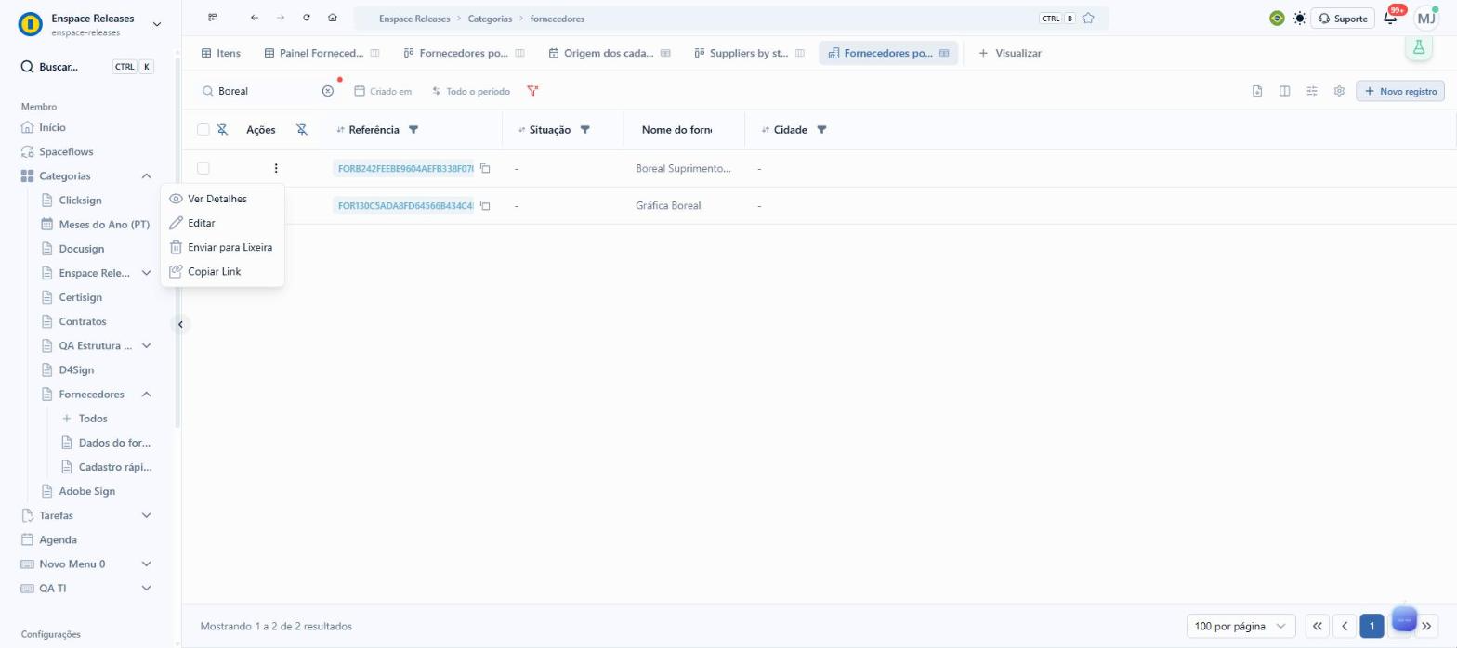
Task: Filter the Referência column
Action: coord(413,129)
